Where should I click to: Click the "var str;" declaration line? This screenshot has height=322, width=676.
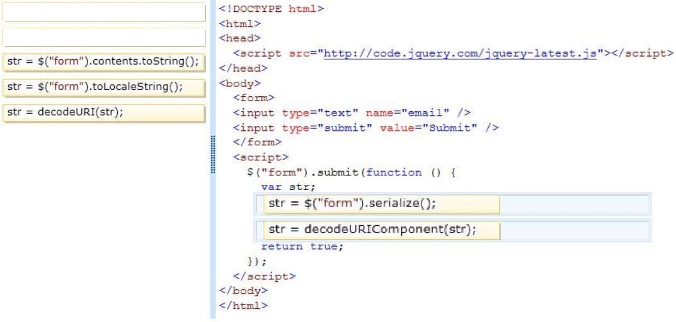tap(288, 187)
